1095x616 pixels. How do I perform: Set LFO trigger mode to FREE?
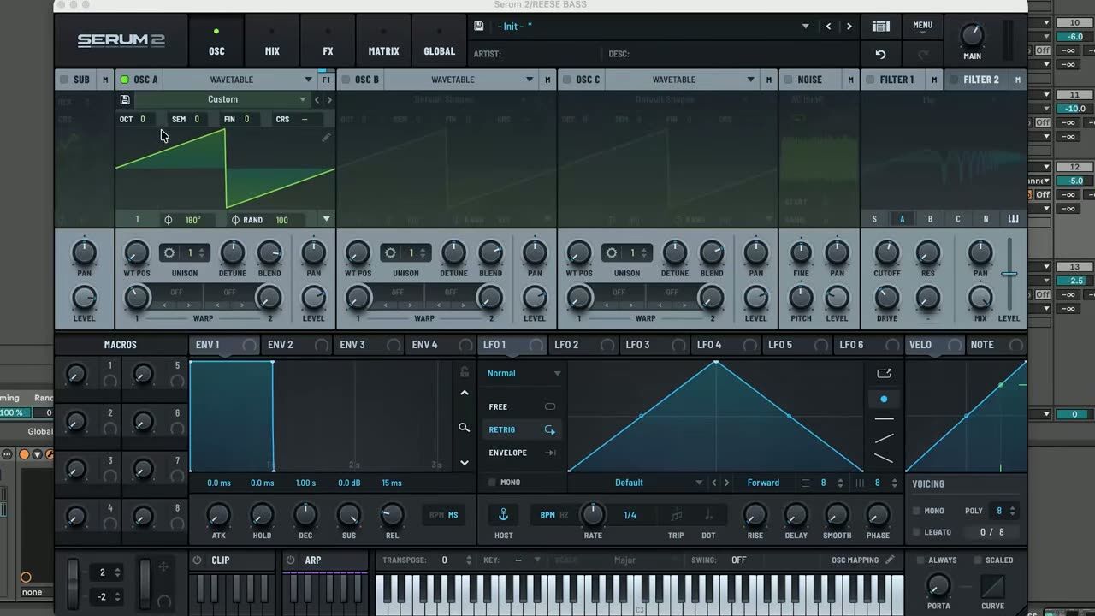[522, 407]
